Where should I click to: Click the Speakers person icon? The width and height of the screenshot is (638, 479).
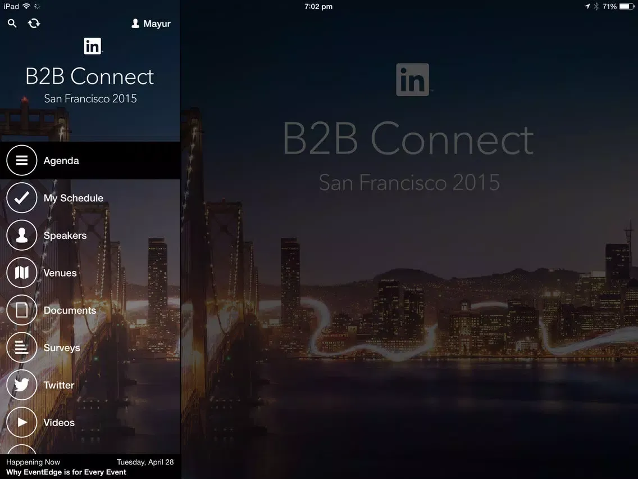[21, 236]
